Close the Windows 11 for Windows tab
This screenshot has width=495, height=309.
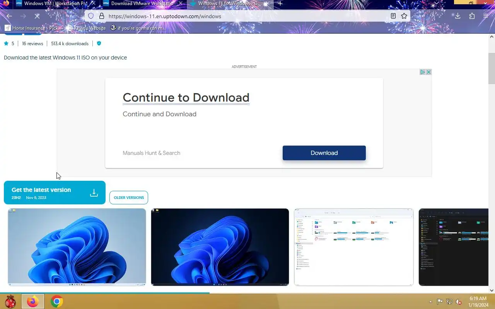[x=267, y=3]
